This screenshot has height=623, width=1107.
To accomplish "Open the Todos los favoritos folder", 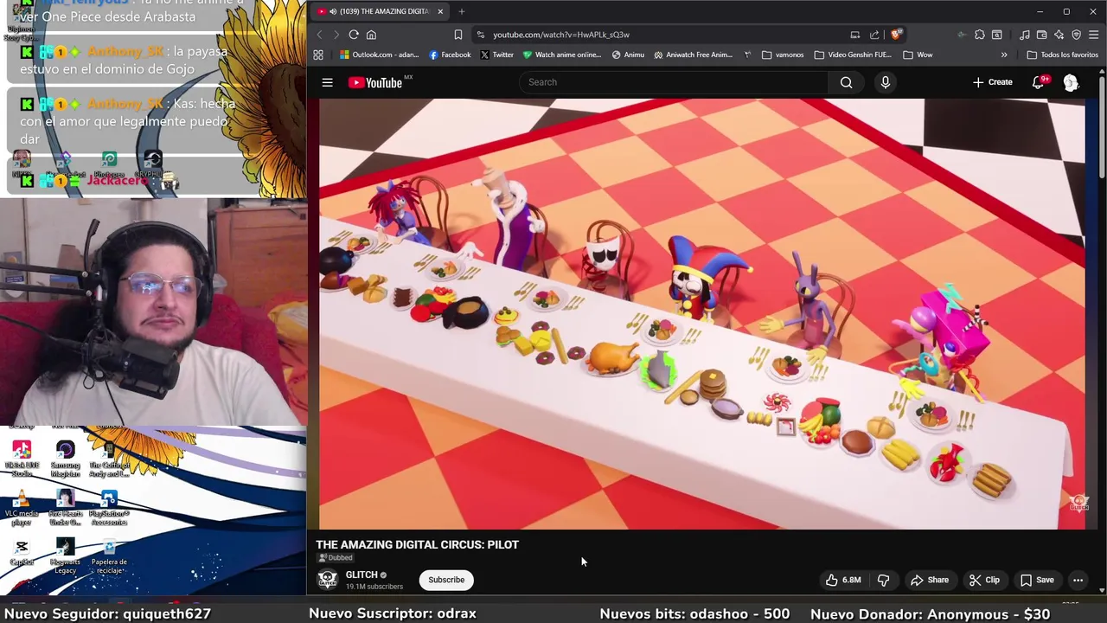I will [x=1062, y=55].
